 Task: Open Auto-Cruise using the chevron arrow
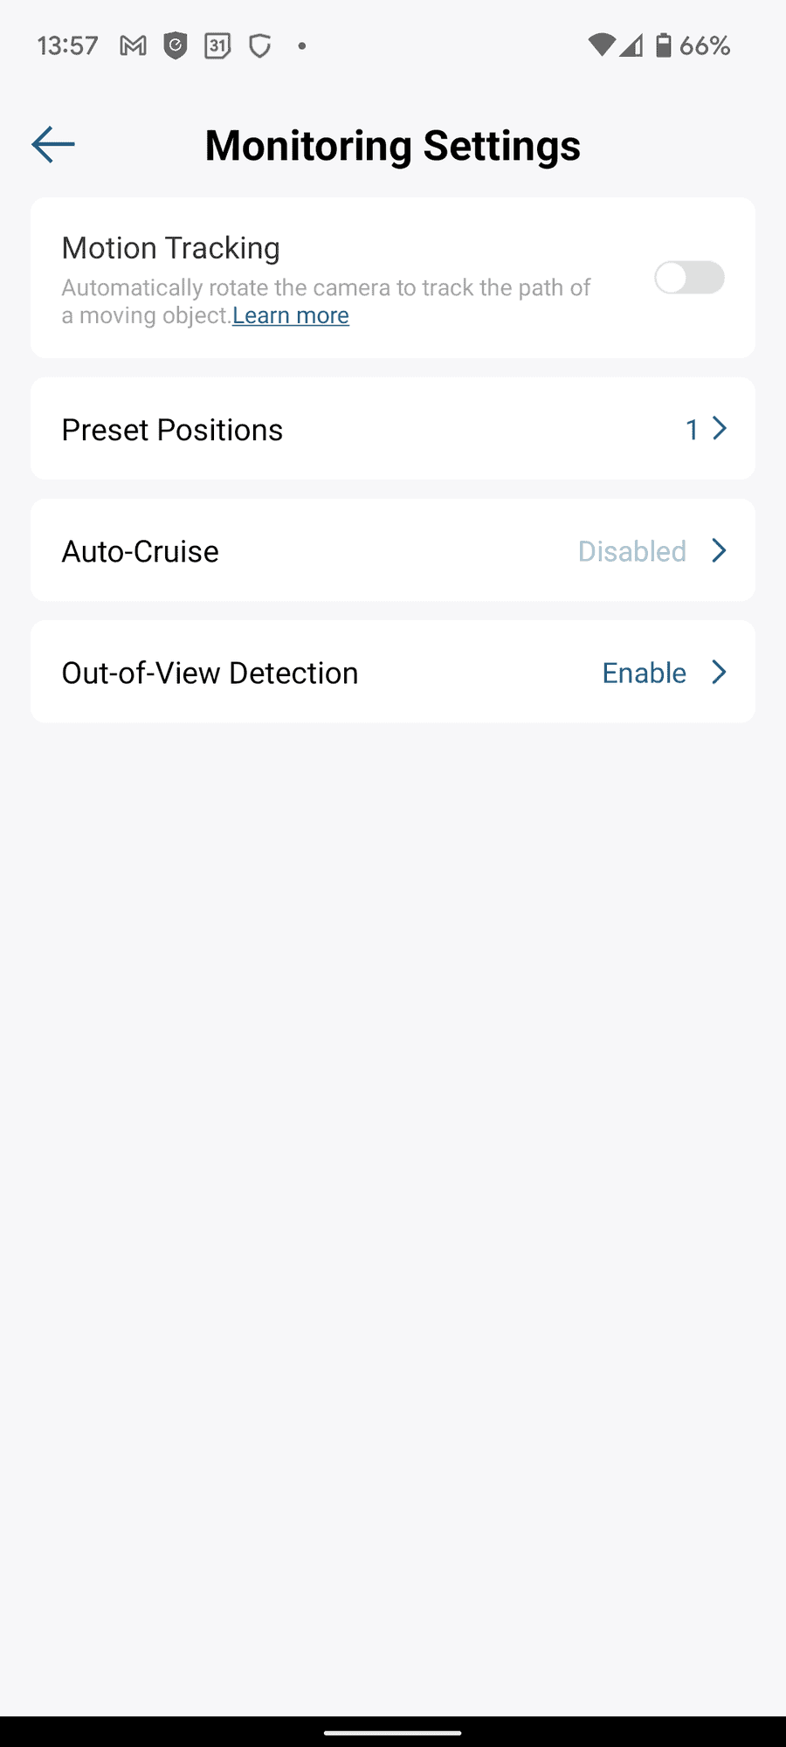point(720,550)
